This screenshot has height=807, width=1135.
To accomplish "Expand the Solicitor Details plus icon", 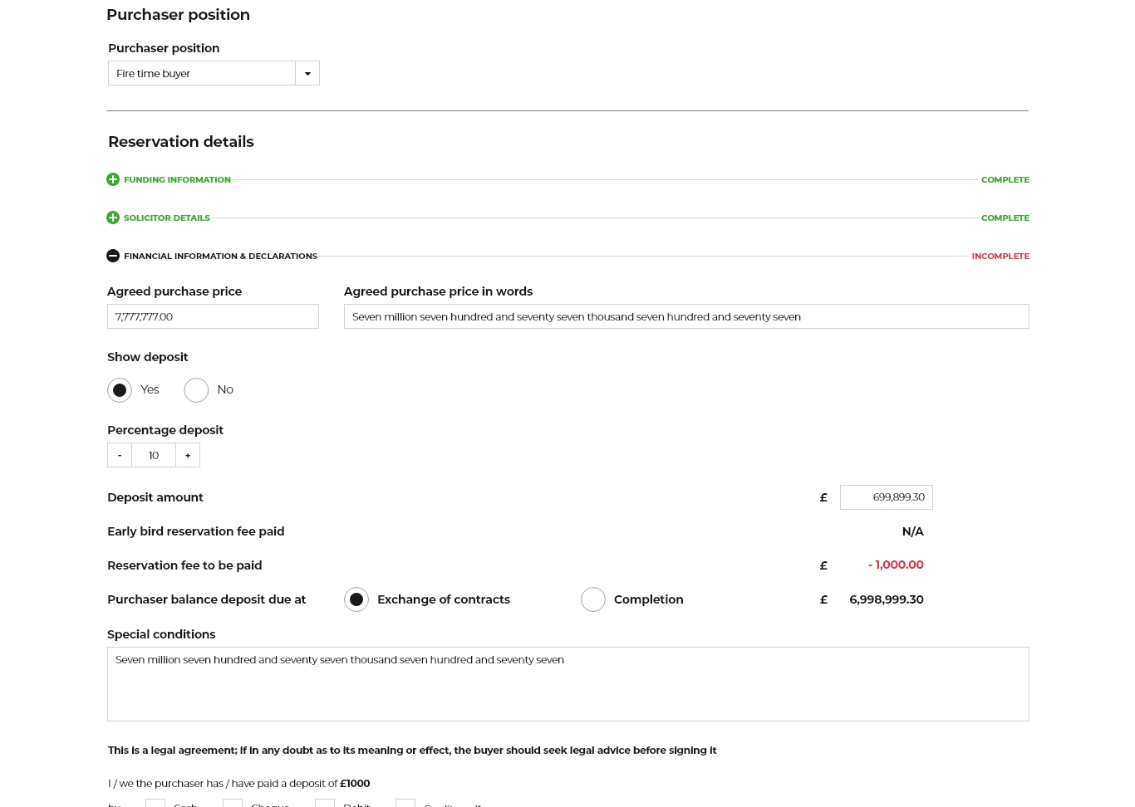I will pos(113,218).
